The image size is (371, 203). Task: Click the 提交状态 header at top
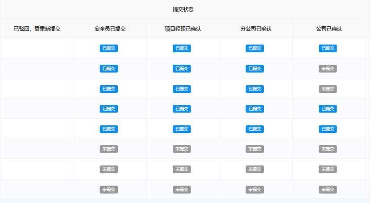(x=183, y=9)
